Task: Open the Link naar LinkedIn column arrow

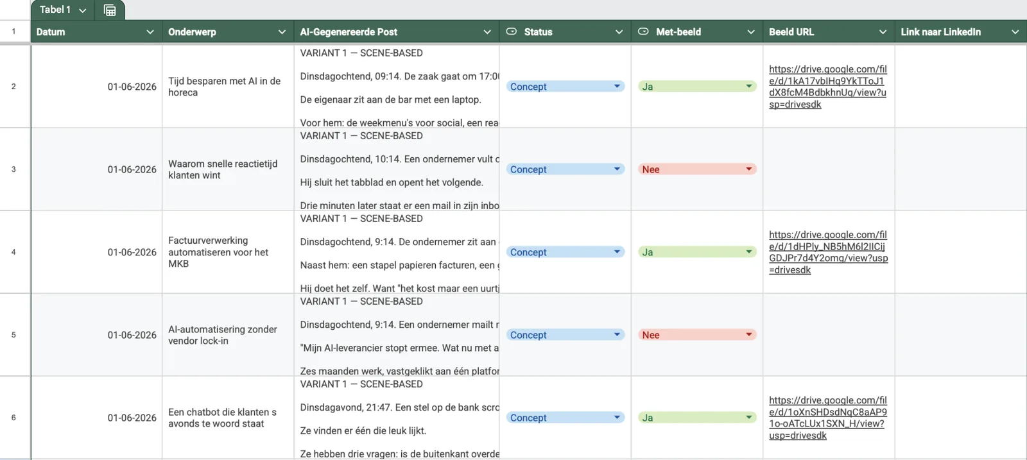Action: pos(1015,32)
